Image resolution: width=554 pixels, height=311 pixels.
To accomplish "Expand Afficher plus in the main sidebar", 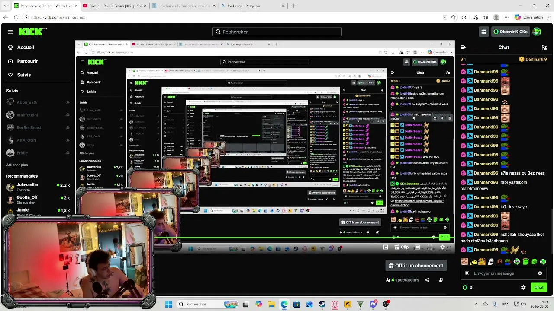I will [x=17, y=165].
